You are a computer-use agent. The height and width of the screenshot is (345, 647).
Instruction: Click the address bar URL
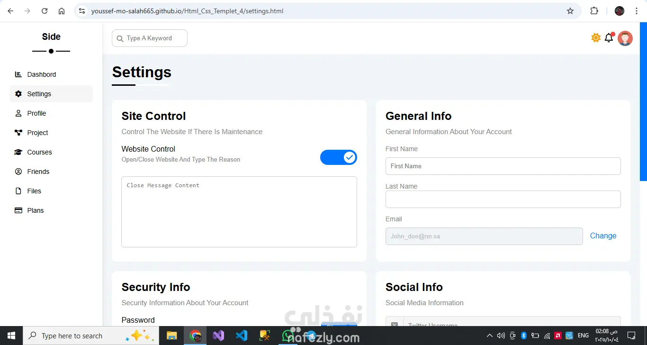pos(187,11)
